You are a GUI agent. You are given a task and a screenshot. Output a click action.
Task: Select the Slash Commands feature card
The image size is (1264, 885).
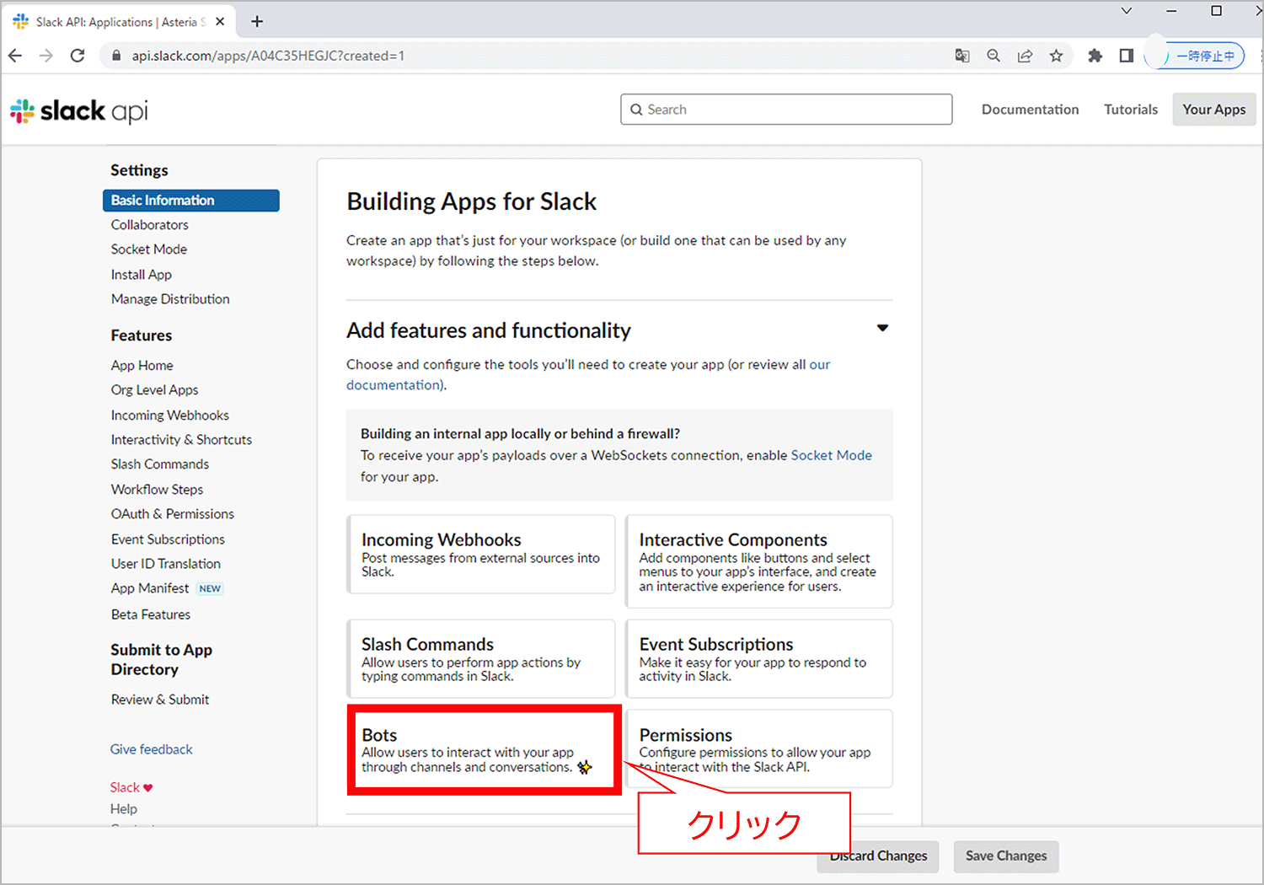481,658
